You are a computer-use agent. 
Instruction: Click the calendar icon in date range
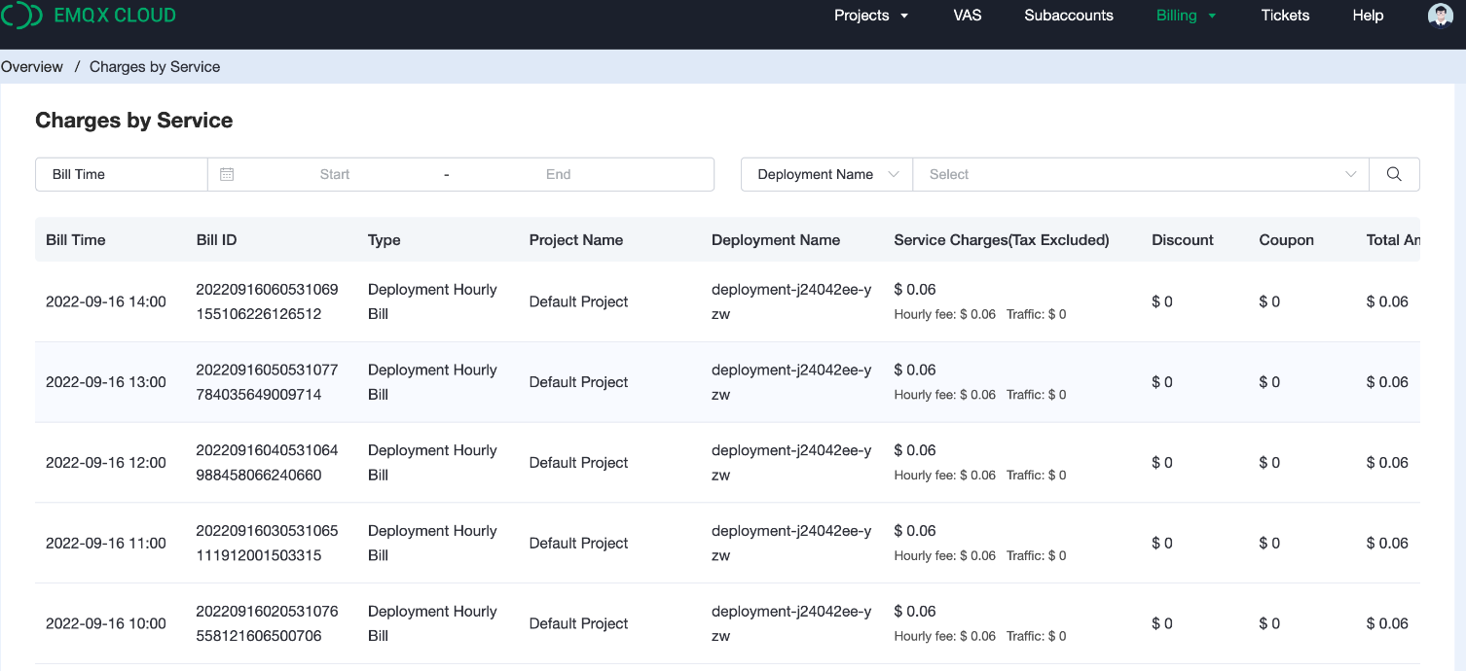point(227,174)
